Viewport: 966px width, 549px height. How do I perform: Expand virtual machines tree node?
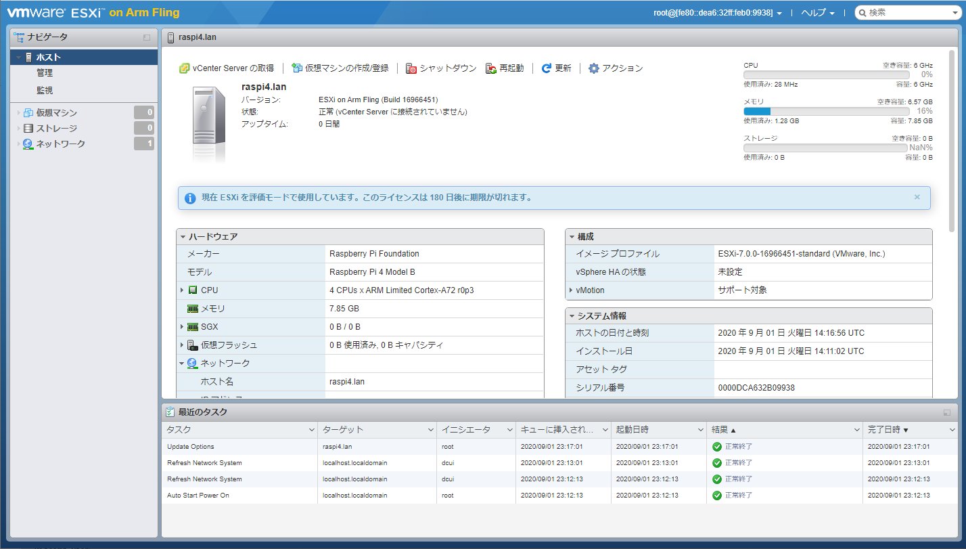[18, 113]
